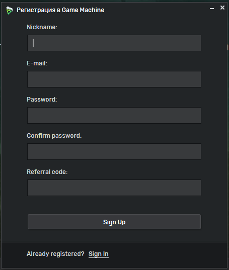The width and height of the screenshot is (229, 270).
Task: Select the E-mail text box
Action: coord(114,79)
